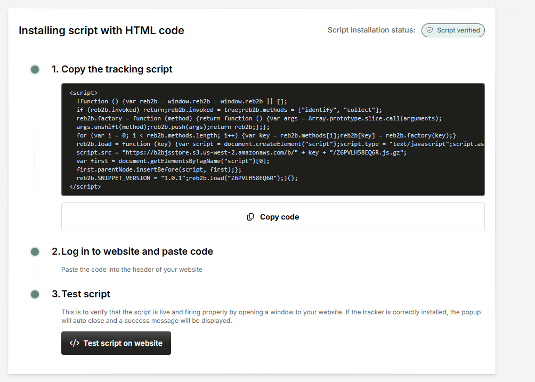Click the Test script on website button

coord(116,343)
